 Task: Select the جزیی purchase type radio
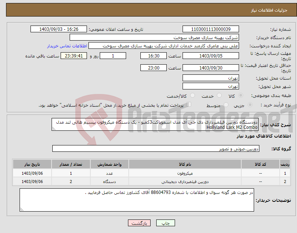[x=250, y=105]
